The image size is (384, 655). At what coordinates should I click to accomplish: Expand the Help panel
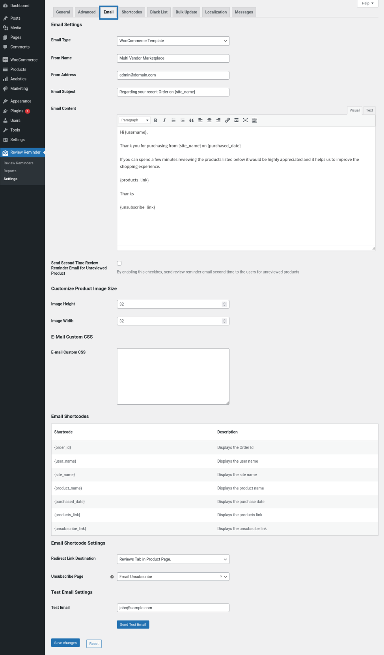coord(367,3)
